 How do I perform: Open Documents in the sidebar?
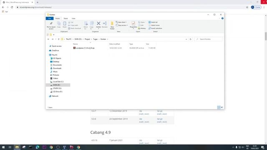[57, 65]
